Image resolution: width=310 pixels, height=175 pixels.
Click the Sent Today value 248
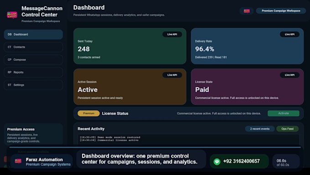pyautogui.click(x=83, y=49)
